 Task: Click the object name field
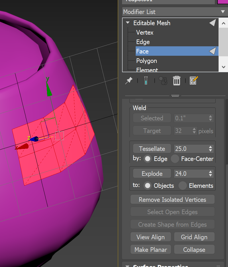[x=168, y=2]
